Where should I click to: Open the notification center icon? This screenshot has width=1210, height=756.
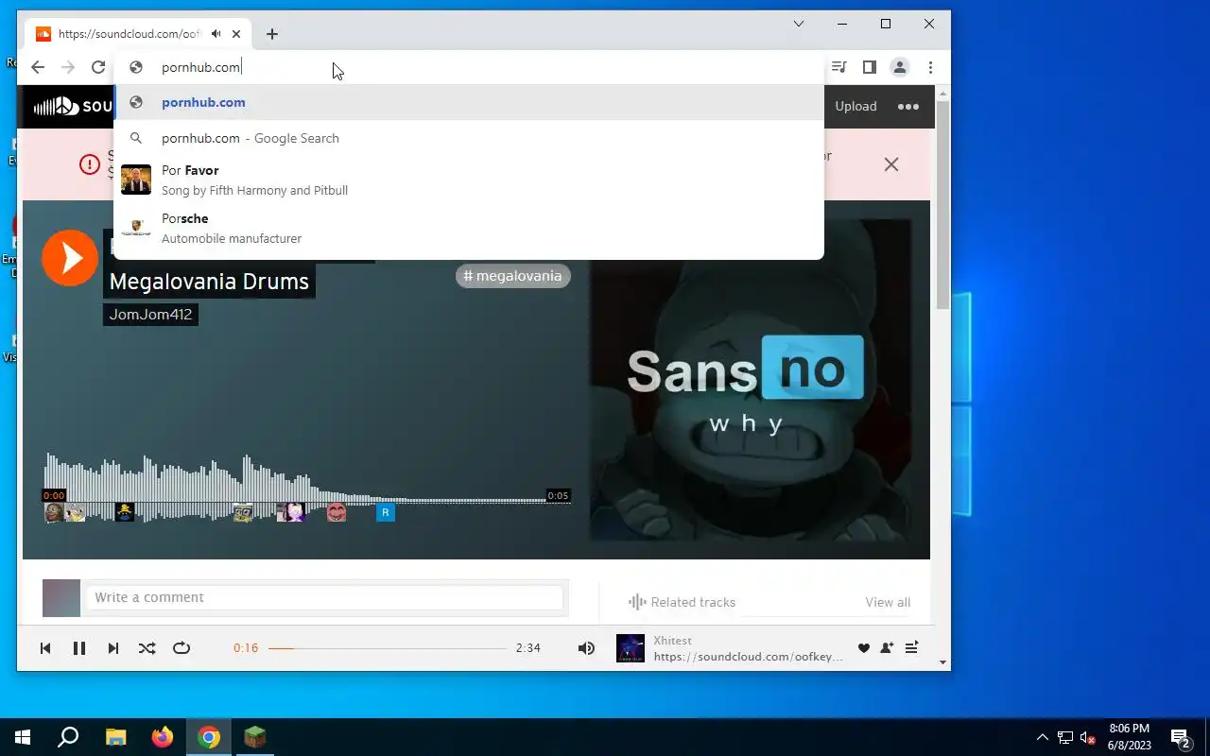(1181, 737)
